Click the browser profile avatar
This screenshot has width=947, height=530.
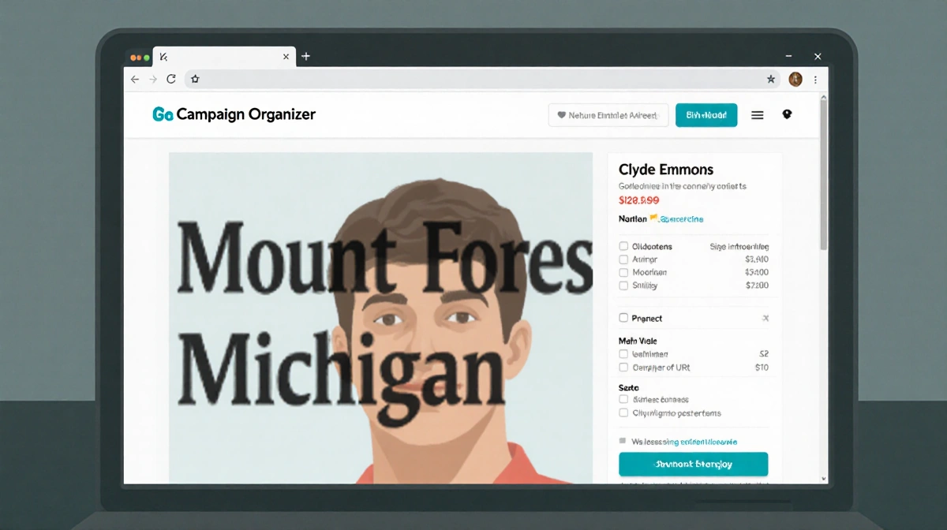[795, 80]
